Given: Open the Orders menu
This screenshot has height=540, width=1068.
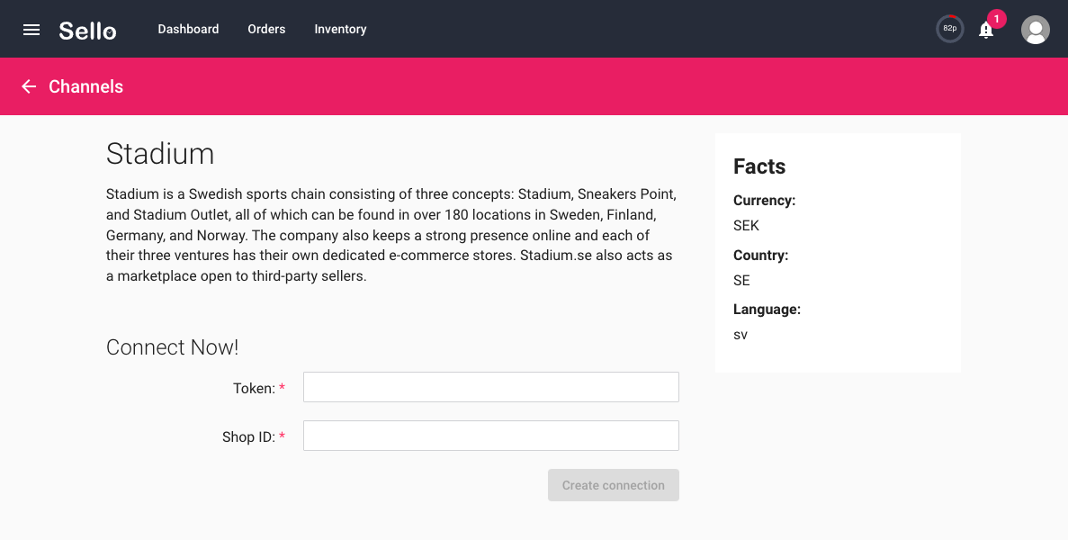Looking at the screenshot, I should (266, 30).
